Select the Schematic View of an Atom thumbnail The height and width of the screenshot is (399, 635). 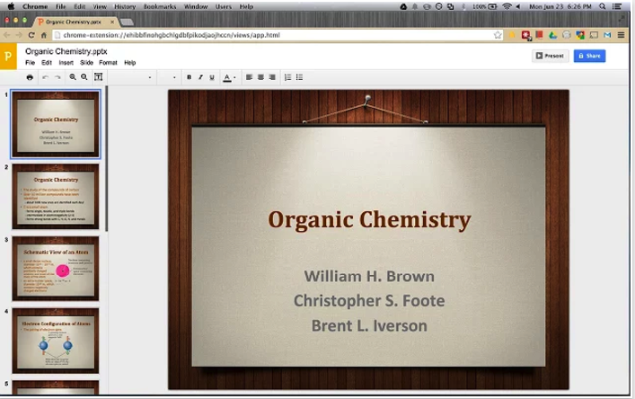pyautogui.click(x=56, y=268)
